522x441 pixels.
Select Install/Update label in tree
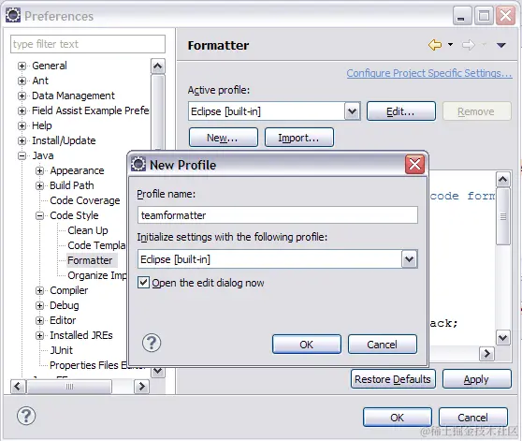coord(64,140)
